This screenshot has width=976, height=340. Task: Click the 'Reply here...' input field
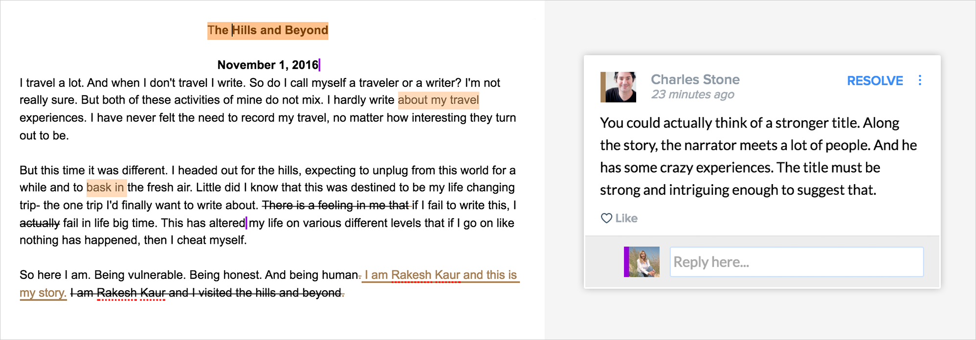point(796,262)
